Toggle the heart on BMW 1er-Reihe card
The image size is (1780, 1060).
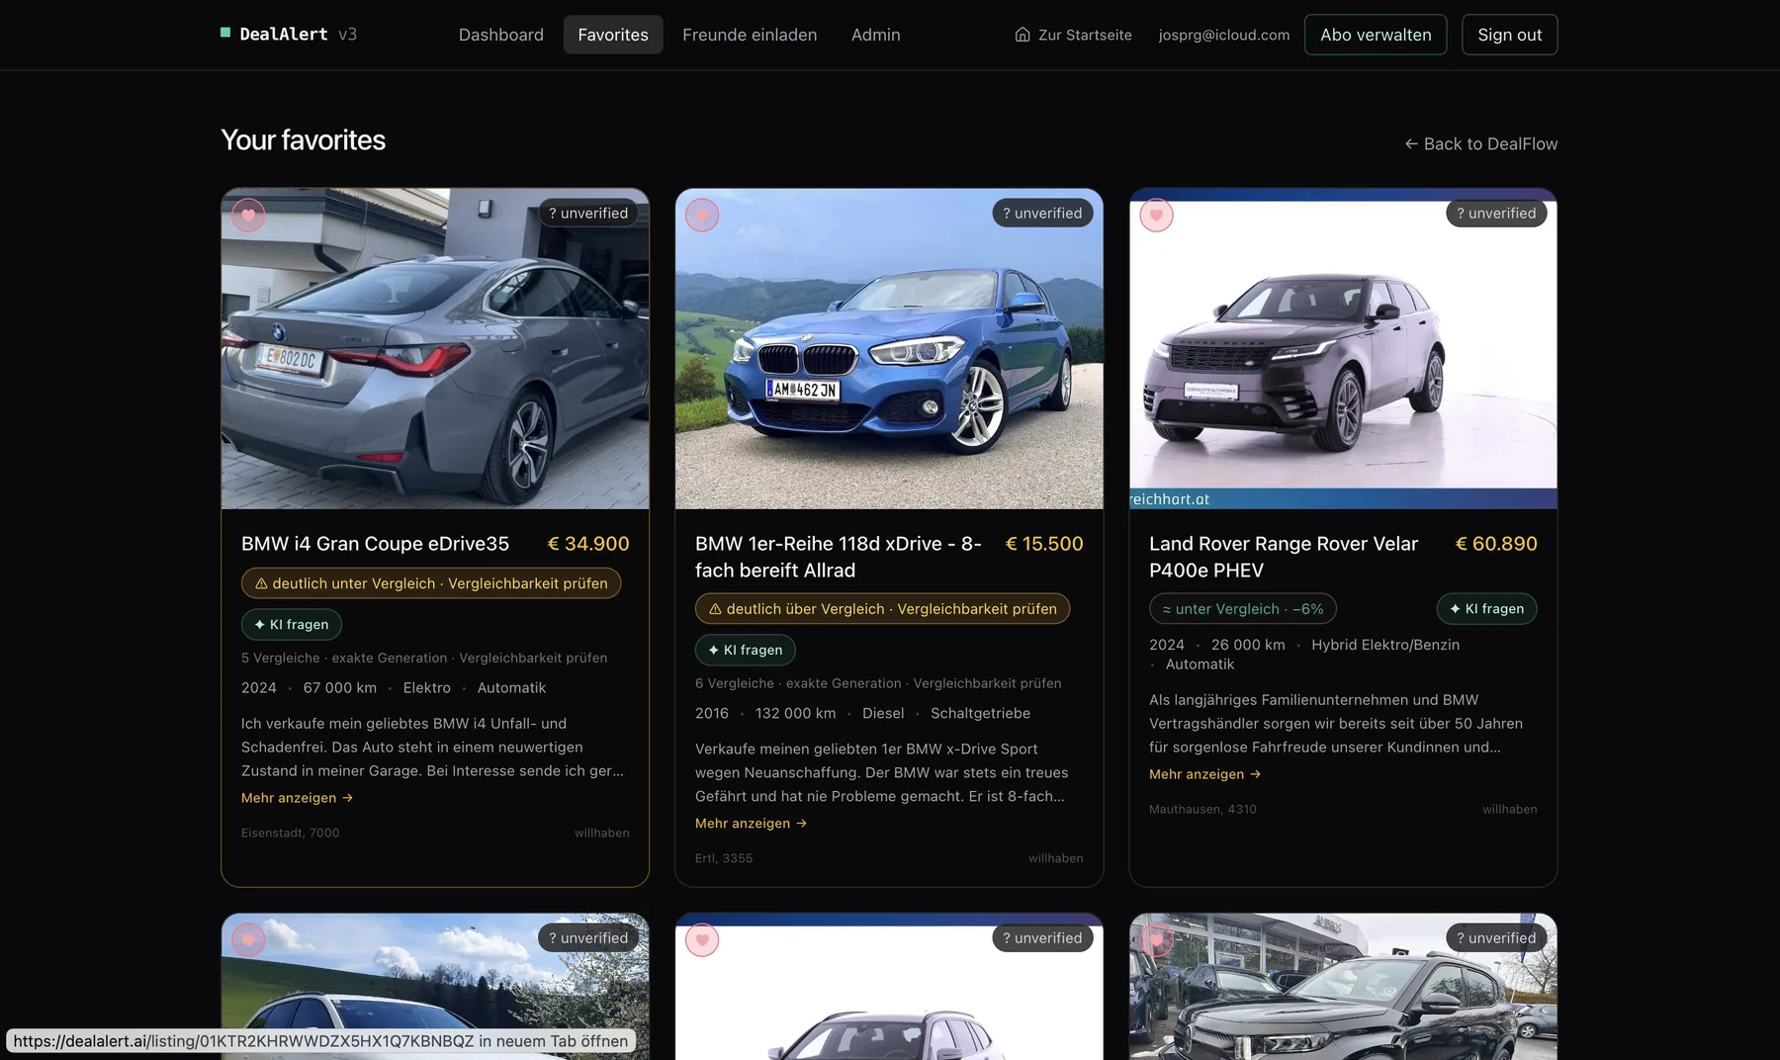[702, 215]
